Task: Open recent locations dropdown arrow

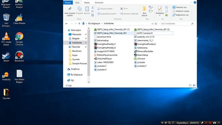Action: (76, 24)
